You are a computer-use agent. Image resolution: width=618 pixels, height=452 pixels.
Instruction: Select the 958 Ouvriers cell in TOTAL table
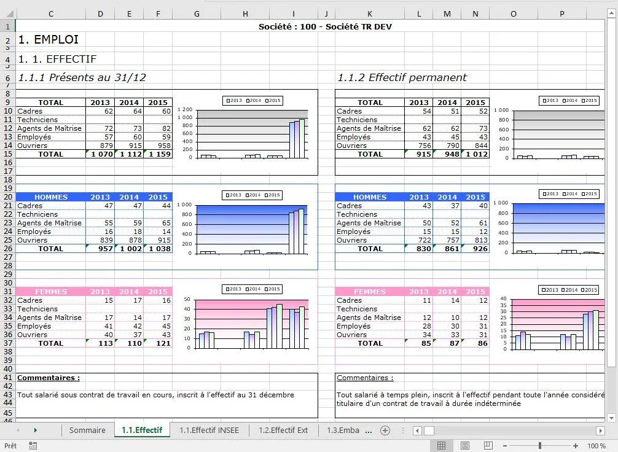click(x=158, y=146)
